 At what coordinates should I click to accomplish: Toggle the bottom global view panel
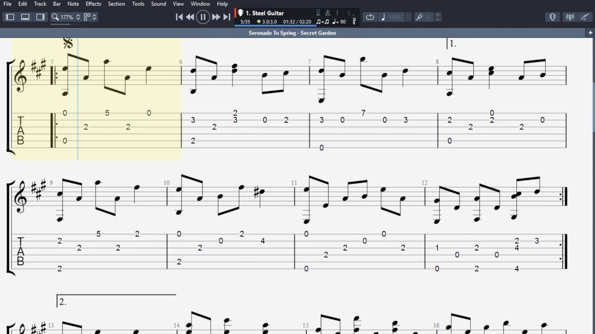(x=26, y=17)
